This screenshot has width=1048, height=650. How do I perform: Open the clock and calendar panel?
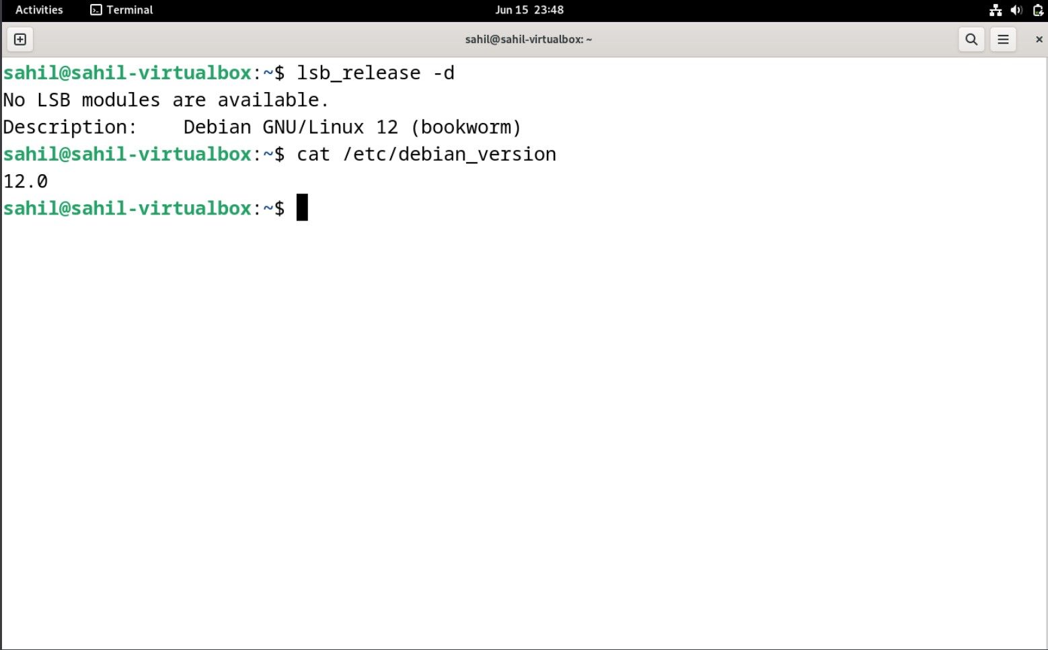[529, 10]
